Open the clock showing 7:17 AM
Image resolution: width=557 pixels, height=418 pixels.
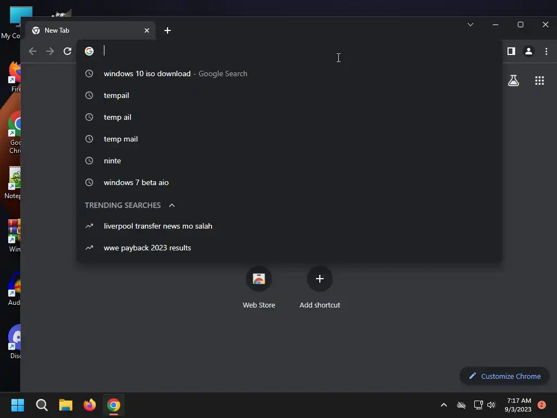(x=518, y=405)
